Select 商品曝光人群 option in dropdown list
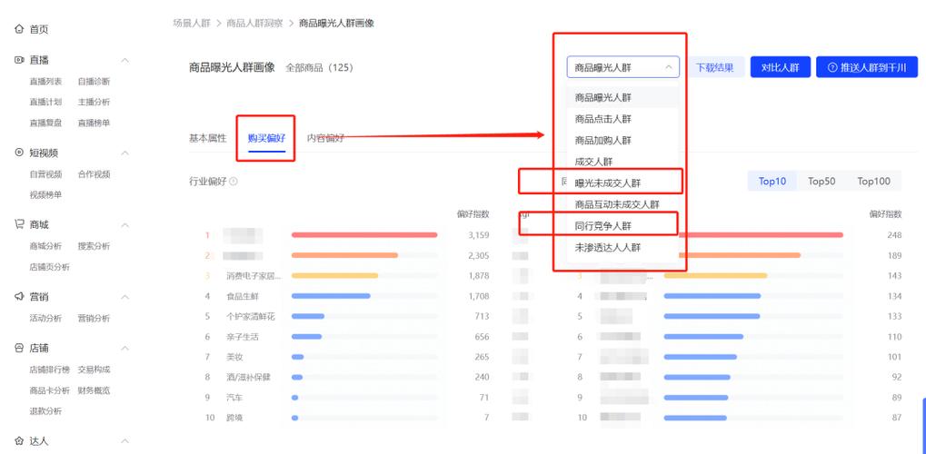 623,97
